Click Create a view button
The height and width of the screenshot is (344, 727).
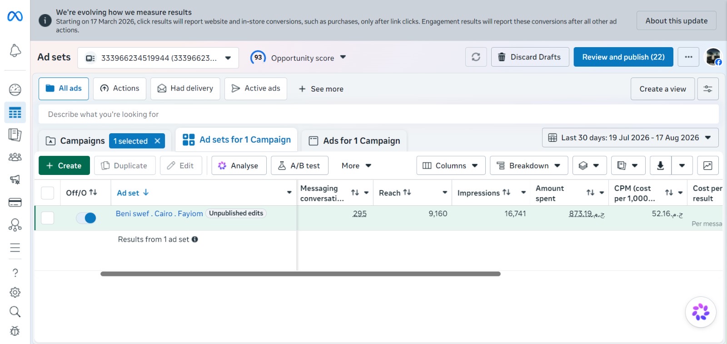(x=662, y=89)
